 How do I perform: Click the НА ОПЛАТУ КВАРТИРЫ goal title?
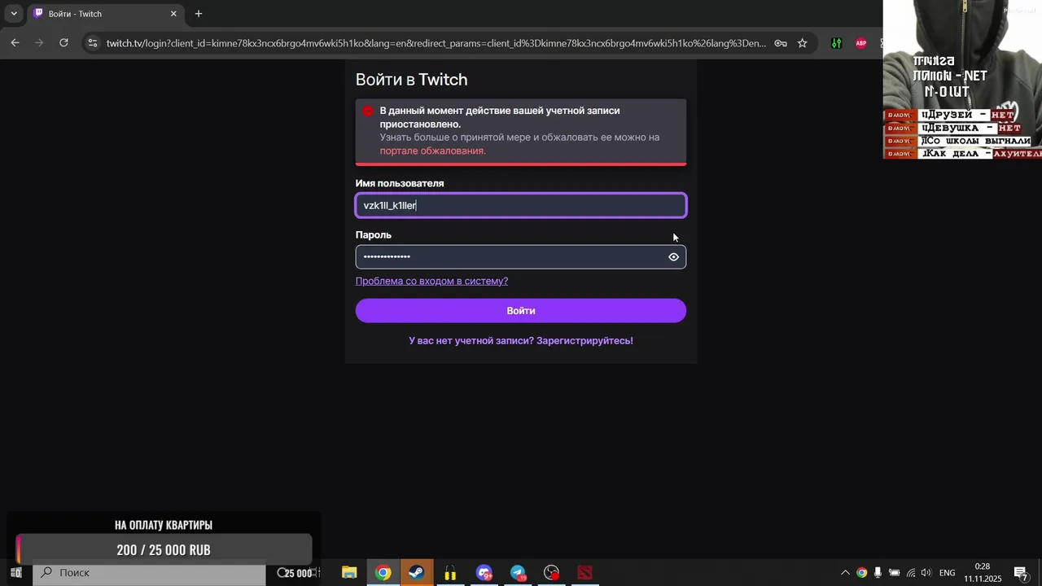164,525
